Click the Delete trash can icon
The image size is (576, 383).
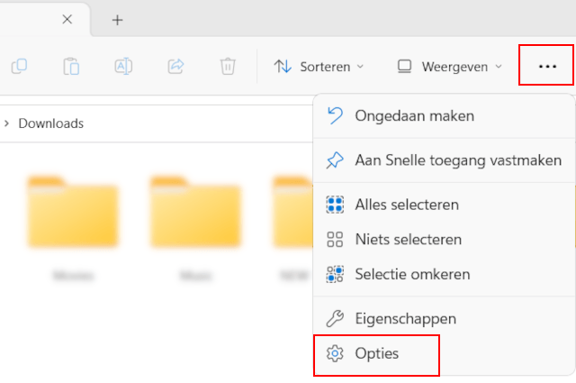click(228, 66)
